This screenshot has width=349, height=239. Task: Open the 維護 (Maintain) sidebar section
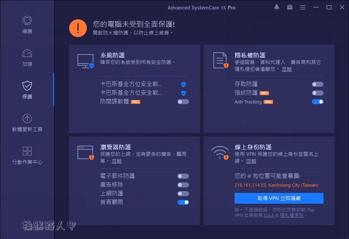27,24
